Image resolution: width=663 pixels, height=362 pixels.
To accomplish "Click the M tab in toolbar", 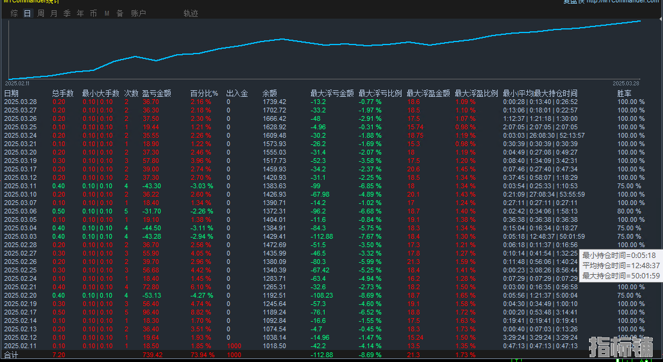I will (107, 13).
